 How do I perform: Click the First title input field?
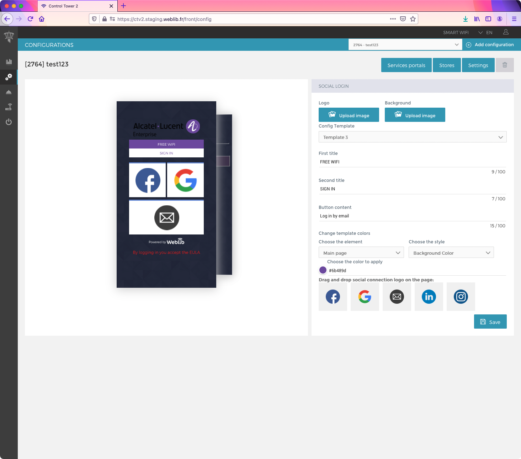pyautogui.click(x=412, y=162)
